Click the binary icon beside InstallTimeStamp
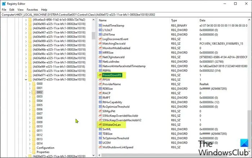Screen dimensions: 252x158 tap(100, 26)
